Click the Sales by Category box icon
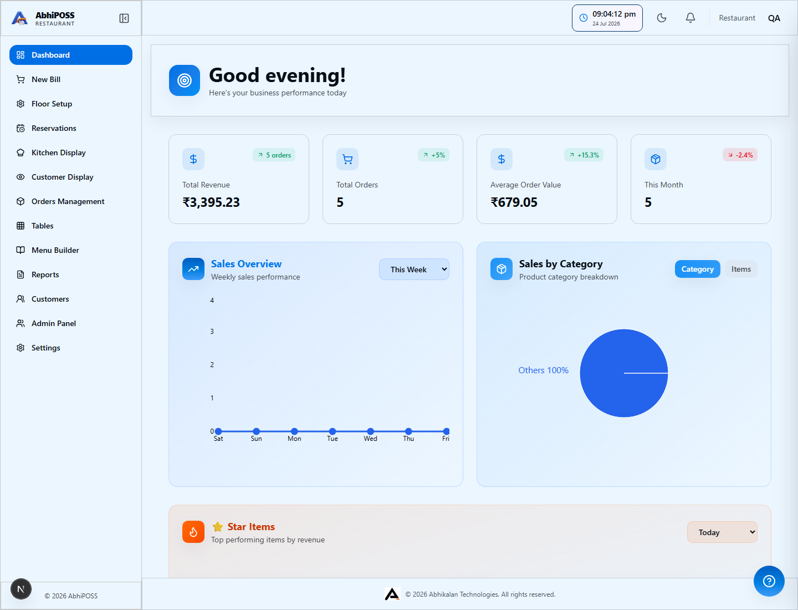This screenshot has height=610, width=798. click(x=502, y=269)
